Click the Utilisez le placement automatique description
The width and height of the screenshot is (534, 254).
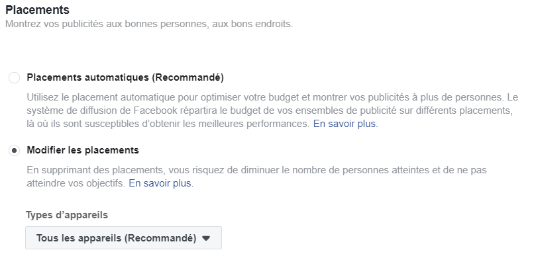coord(272,110)
